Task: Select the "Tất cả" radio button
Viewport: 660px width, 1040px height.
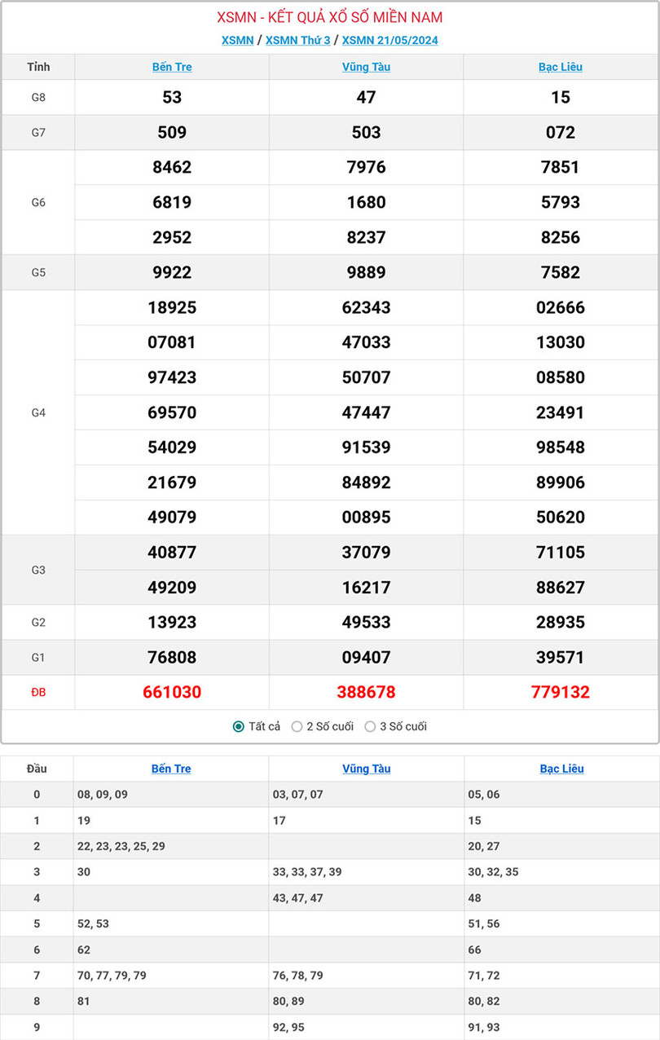Action: pyautogui.click(x=239, y=726)
